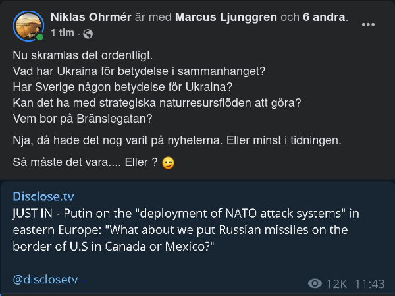Open the Disclose.tv channel title
The width and height of the screenshot is (395, 296).
[x=39, y=196]
